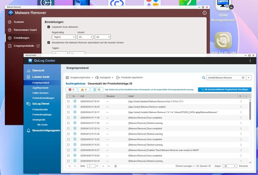
Task: Refresh the log list
Action: coord(115,166)
